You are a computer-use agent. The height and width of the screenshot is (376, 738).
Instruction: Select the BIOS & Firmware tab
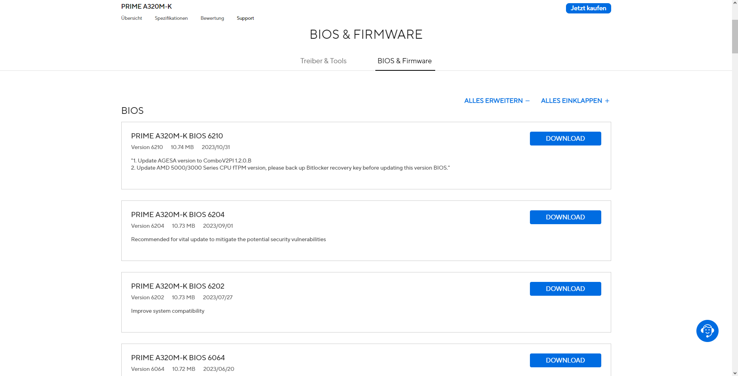[405, 61]
